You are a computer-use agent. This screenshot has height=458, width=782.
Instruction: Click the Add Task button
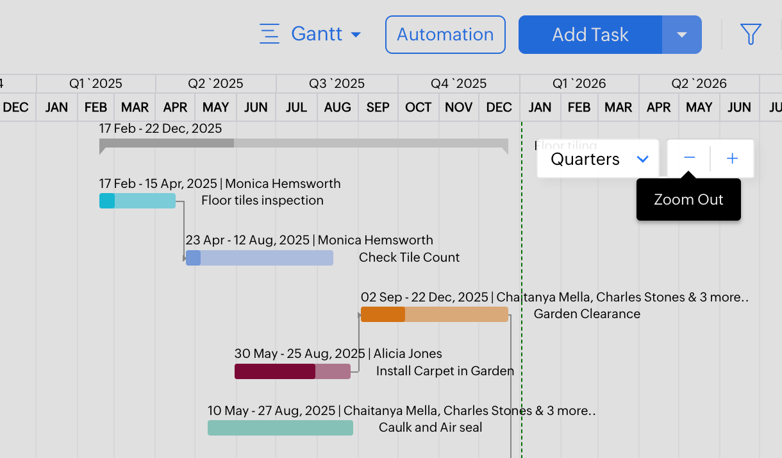click(590, 35)
